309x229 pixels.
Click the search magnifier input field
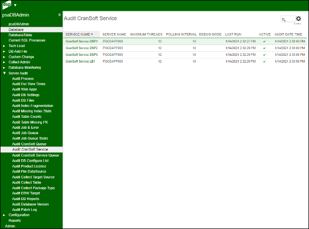point(288,19)
